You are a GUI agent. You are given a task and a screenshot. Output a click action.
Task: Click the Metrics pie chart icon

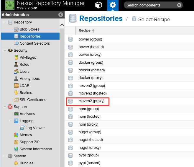pyautogui.click(x=16, y=135)
